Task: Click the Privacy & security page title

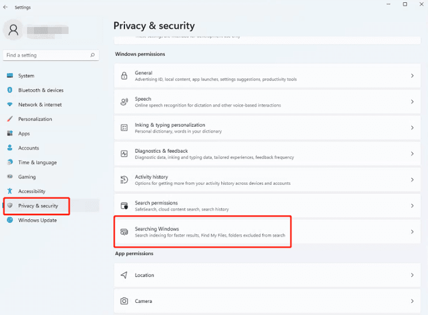Action: pos(154,26)
